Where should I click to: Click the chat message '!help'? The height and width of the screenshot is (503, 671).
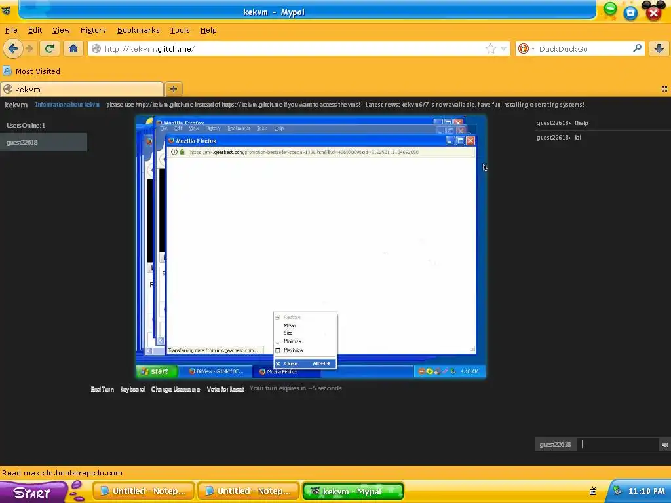click(x=581, y=122)
